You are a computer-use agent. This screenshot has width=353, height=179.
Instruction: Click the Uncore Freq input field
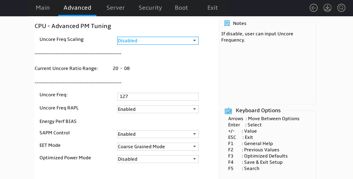(158, 97)
